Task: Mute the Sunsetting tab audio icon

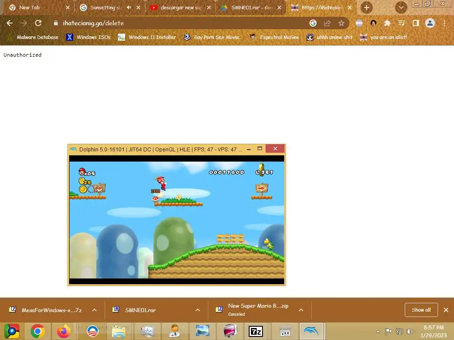Action: (x=129, y=8)
